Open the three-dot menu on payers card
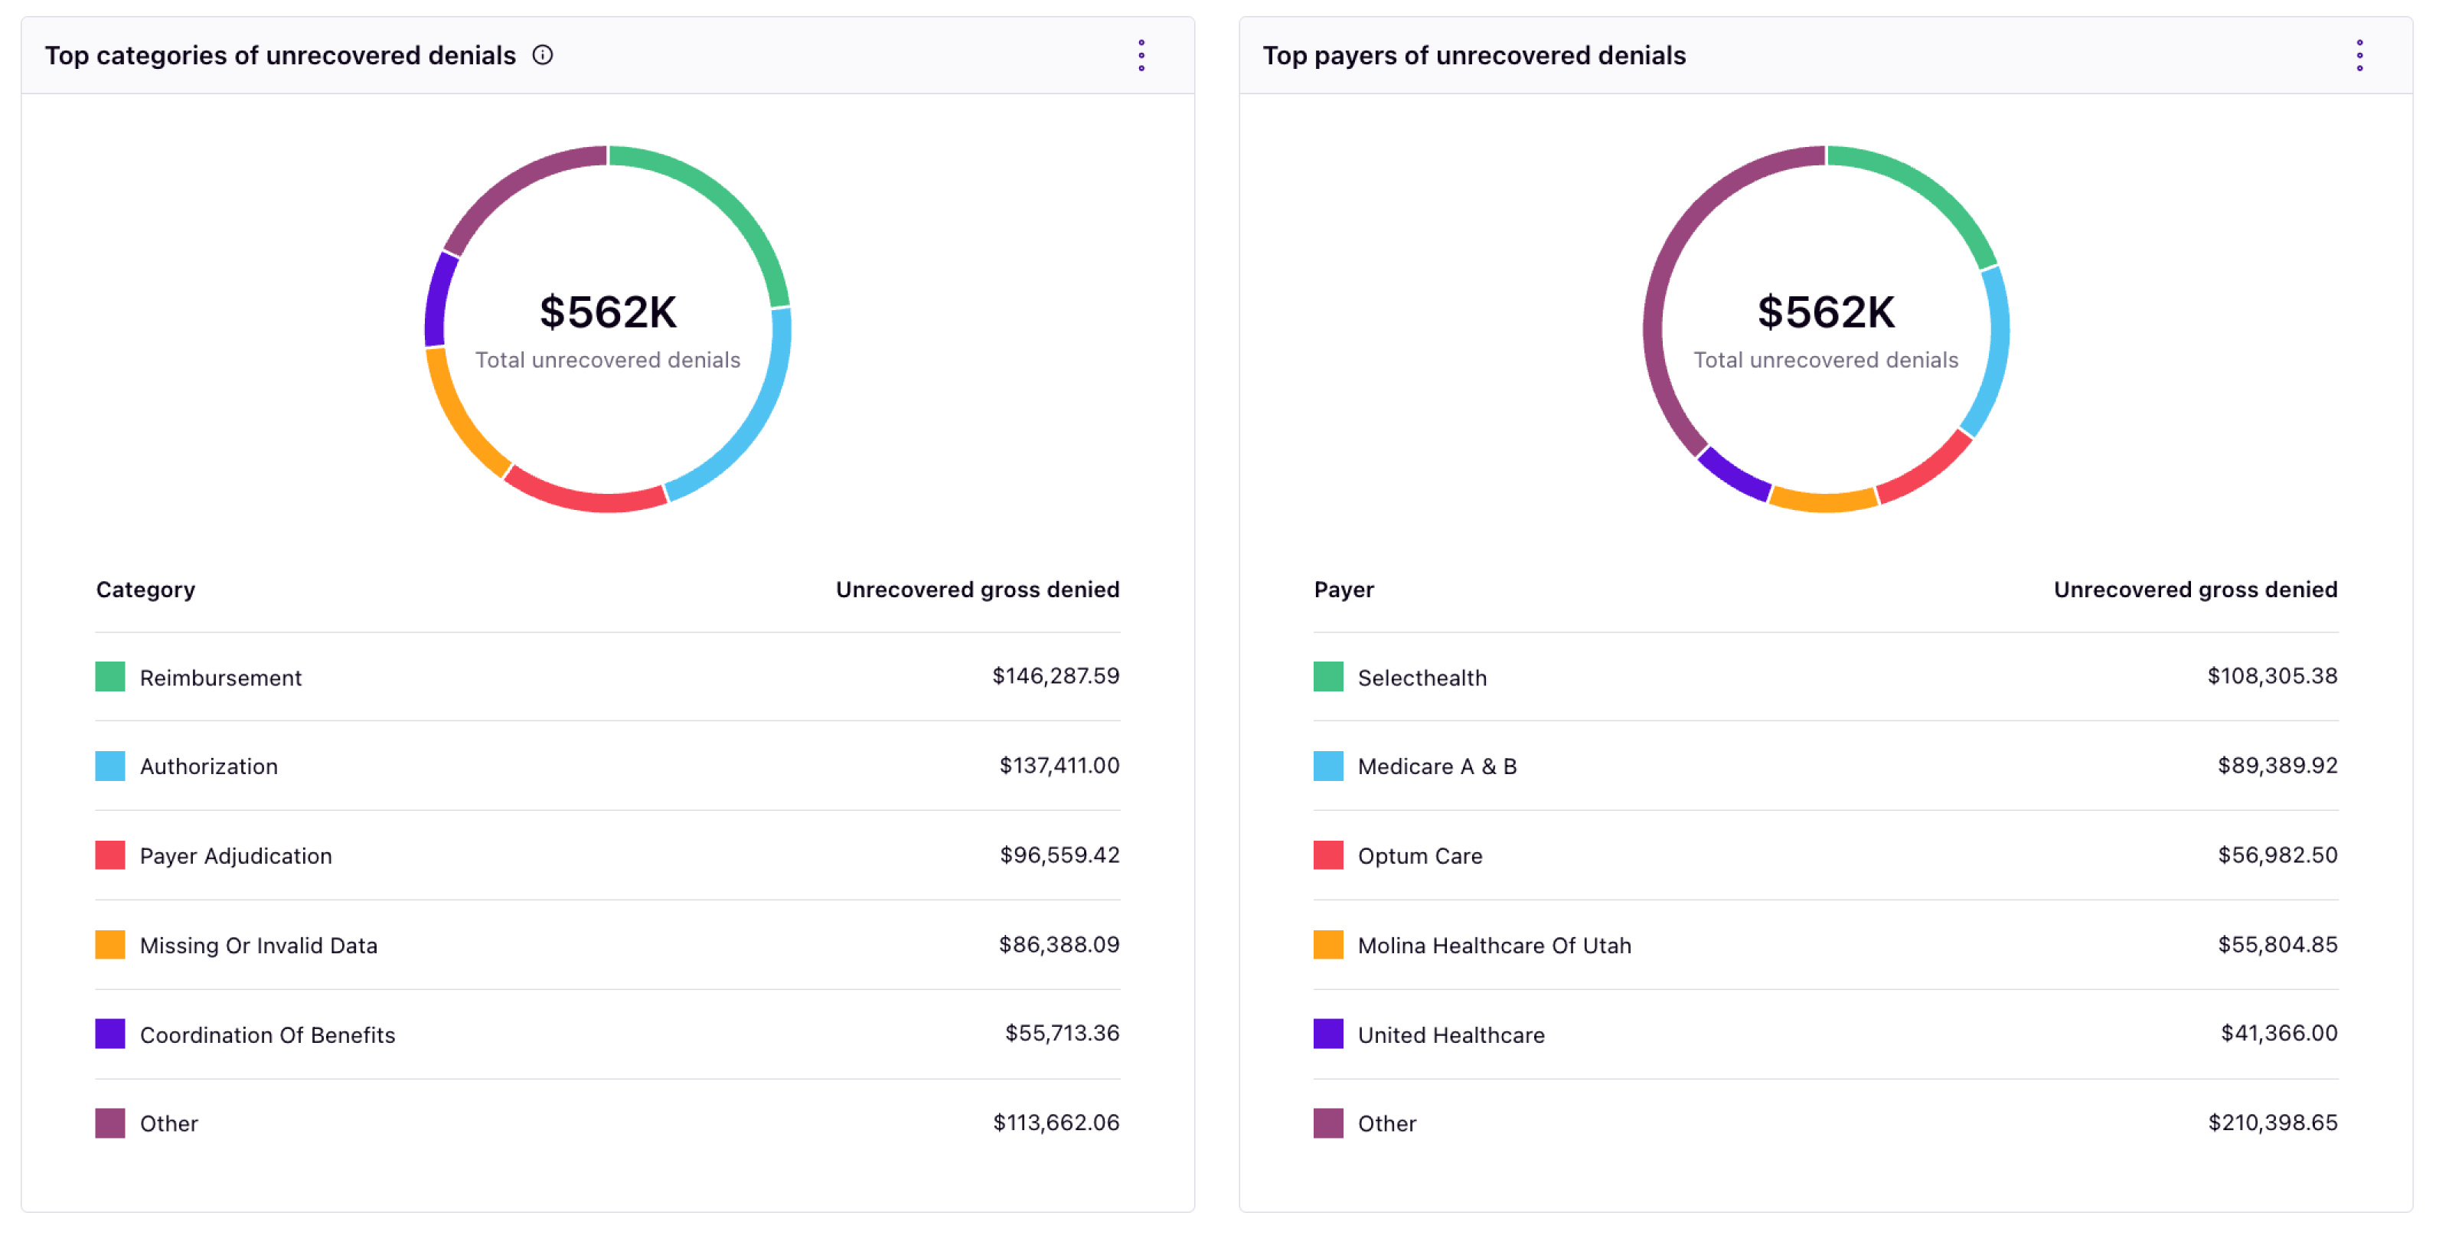Screen dimensions: 2439x1245 click(2359, 55)
